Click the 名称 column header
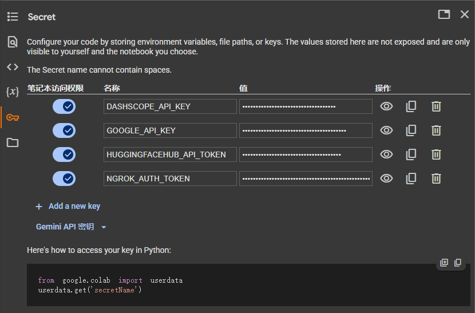The width and height of the screenshot is (475, 313). 112,88
